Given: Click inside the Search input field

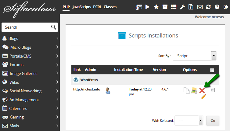Looking at the screenshot, I should pos(26,27).
